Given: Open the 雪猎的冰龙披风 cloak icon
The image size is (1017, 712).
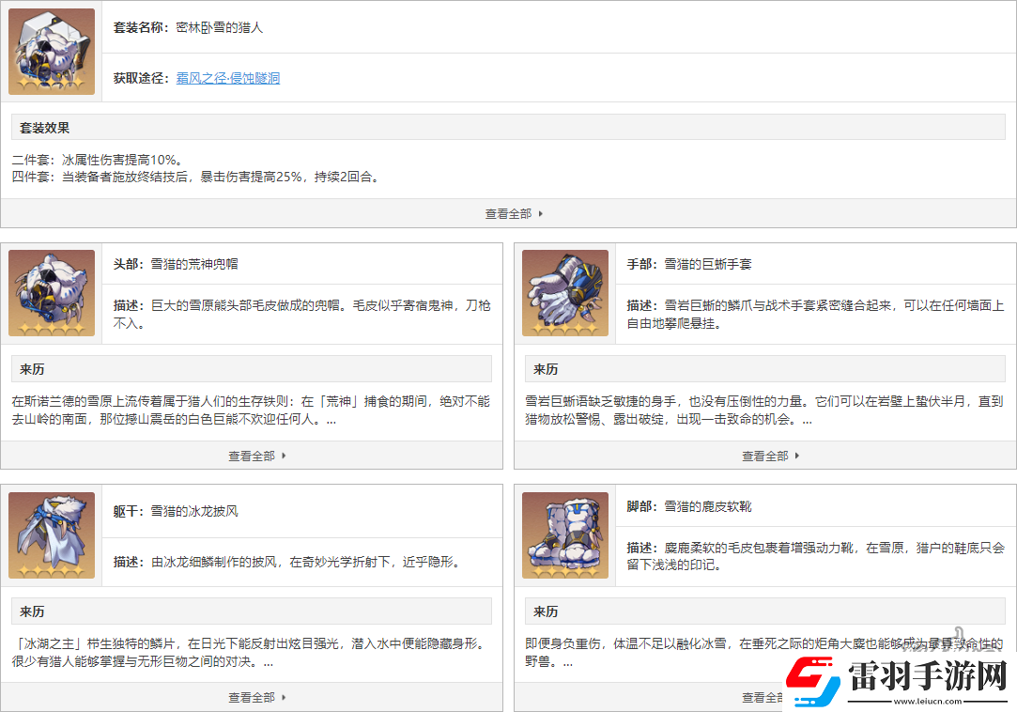Looking at the screenshot, I should point(52,535).
